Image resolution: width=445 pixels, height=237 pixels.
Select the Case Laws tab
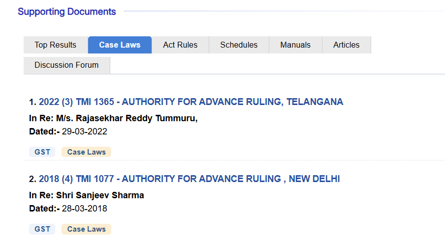point(120,45)
